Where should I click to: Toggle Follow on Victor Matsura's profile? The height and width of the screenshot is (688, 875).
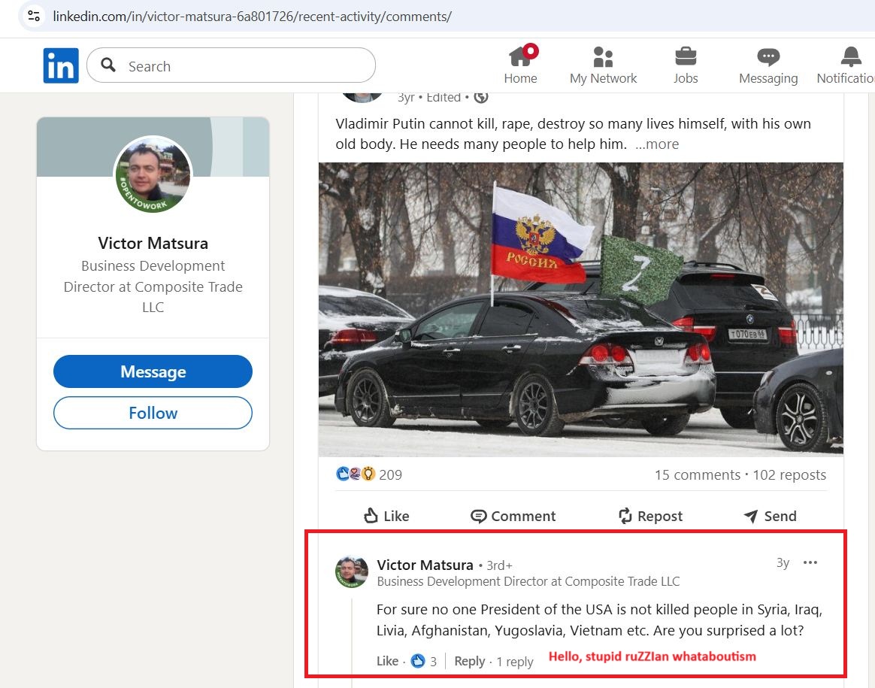(x=153, y=412)
